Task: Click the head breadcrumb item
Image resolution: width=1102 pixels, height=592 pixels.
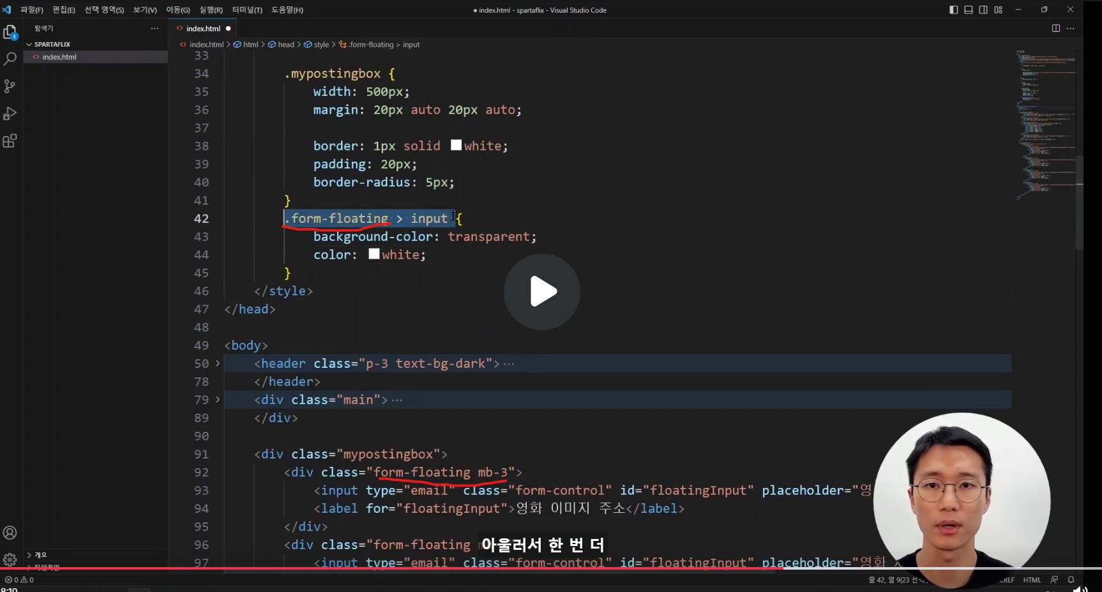Action: (x=286, y=45)
